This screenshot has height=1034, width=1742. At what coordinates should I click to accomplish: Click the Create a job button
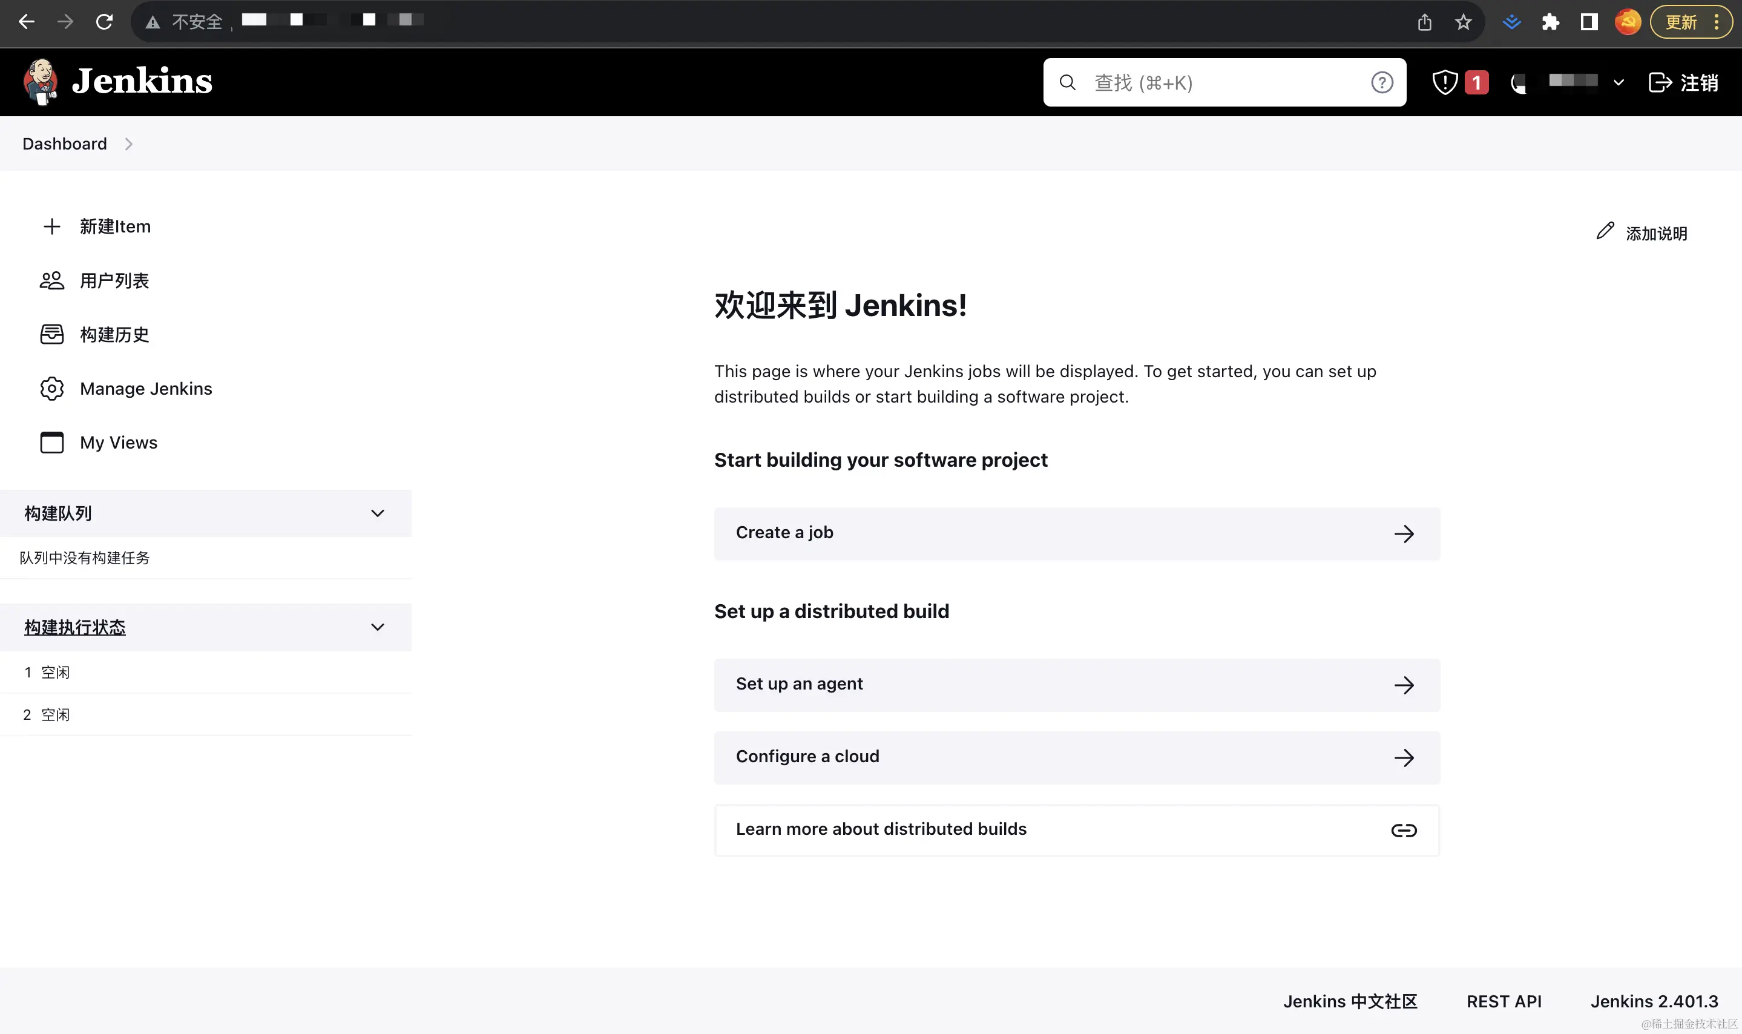(x=1076, y=533)
